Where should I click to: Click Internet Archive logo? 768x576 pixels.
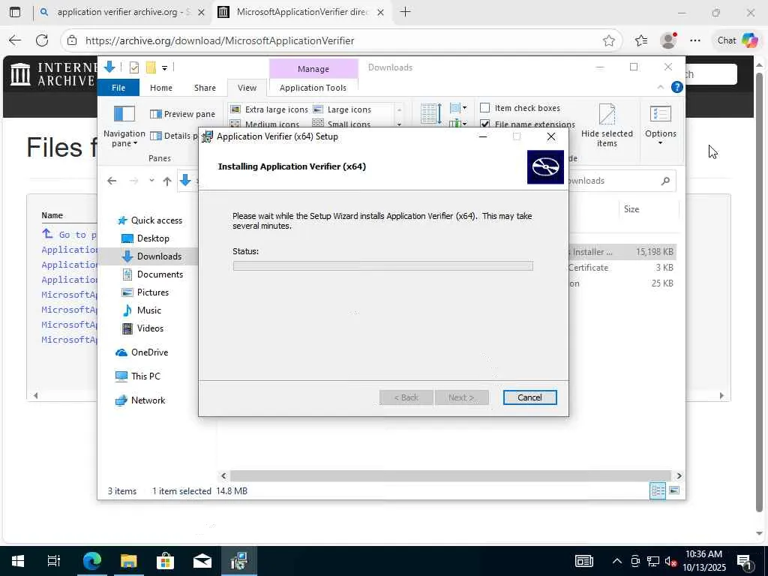(52, 74)
